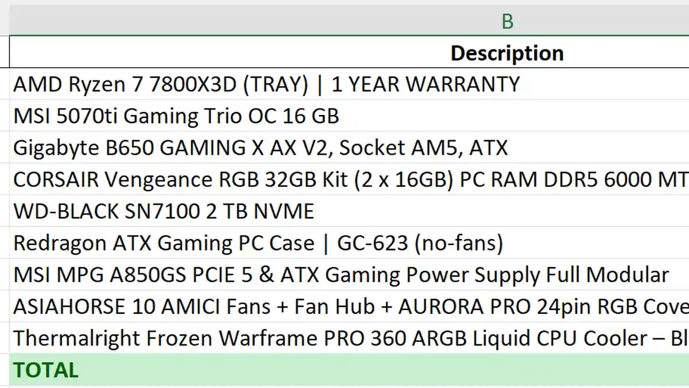Click the MSI 5070ti Gaming Trio cell
This screenshot has height=388, width=689.
coord(176,116)
